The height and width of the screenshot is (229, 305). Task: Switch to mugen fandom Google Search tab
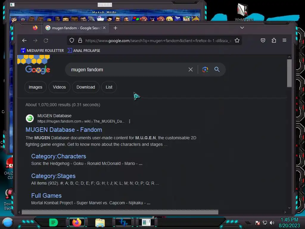point(76,28)
